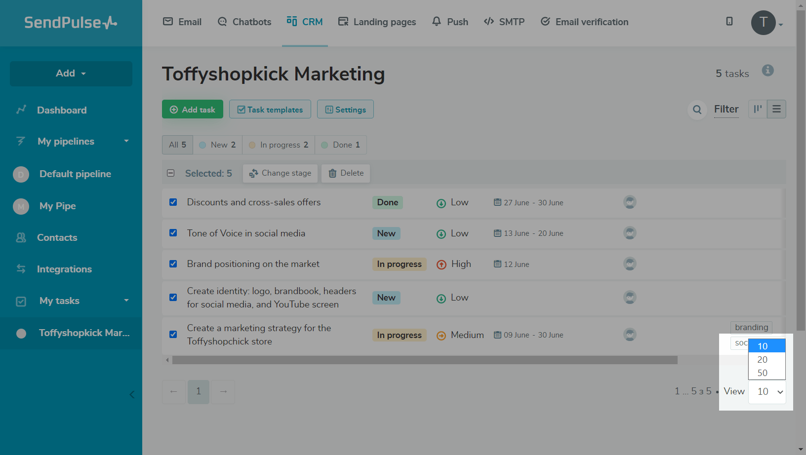The image size is (806, 455).
Task: Delete selected tasks
Action: pyautogui.click(x=346, y=173)
